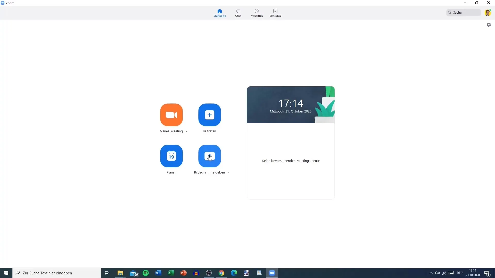The height and width of the screenshot is (278, 495).
Task: Click the Startseite tab
Action: [219, 13]
